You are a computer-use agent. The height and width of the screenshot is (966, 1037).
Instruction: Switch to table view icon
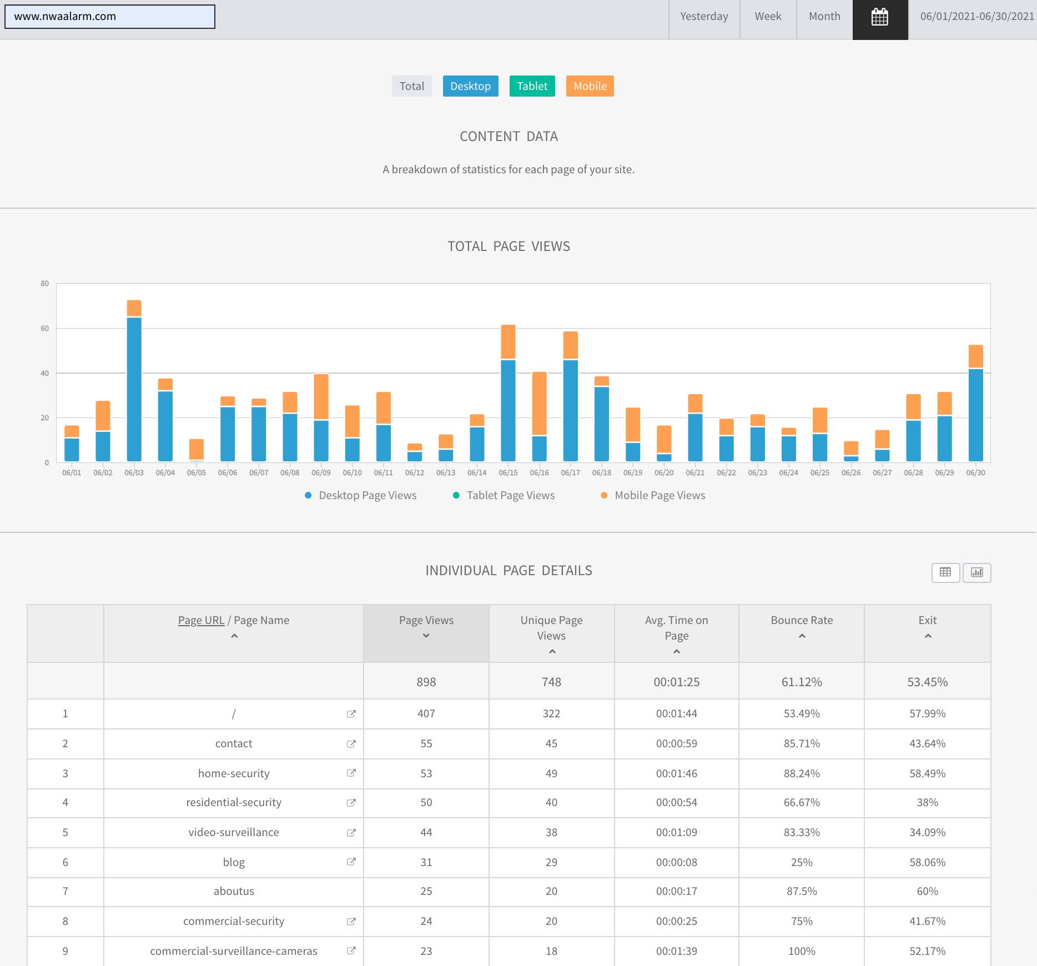click(x=945, y=572)
